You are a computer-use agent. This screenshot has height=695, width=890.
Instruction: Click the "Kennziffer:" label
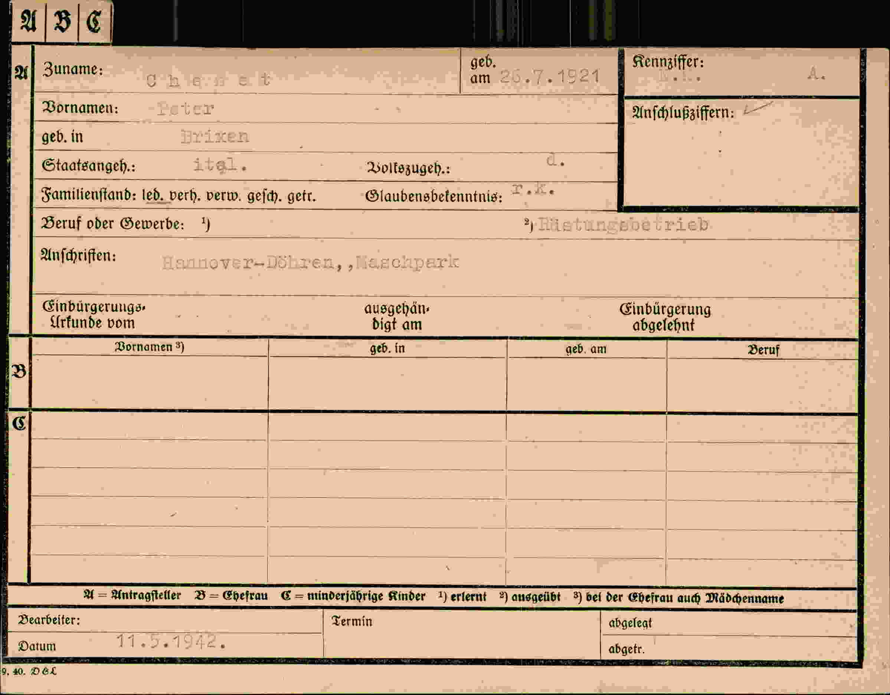click(x=668, y=62)
